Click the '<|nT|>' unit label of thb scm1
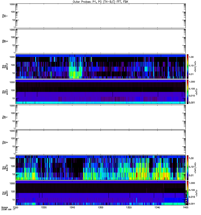The width and height of the screenshot is (201, 215). tap(196, 92)
